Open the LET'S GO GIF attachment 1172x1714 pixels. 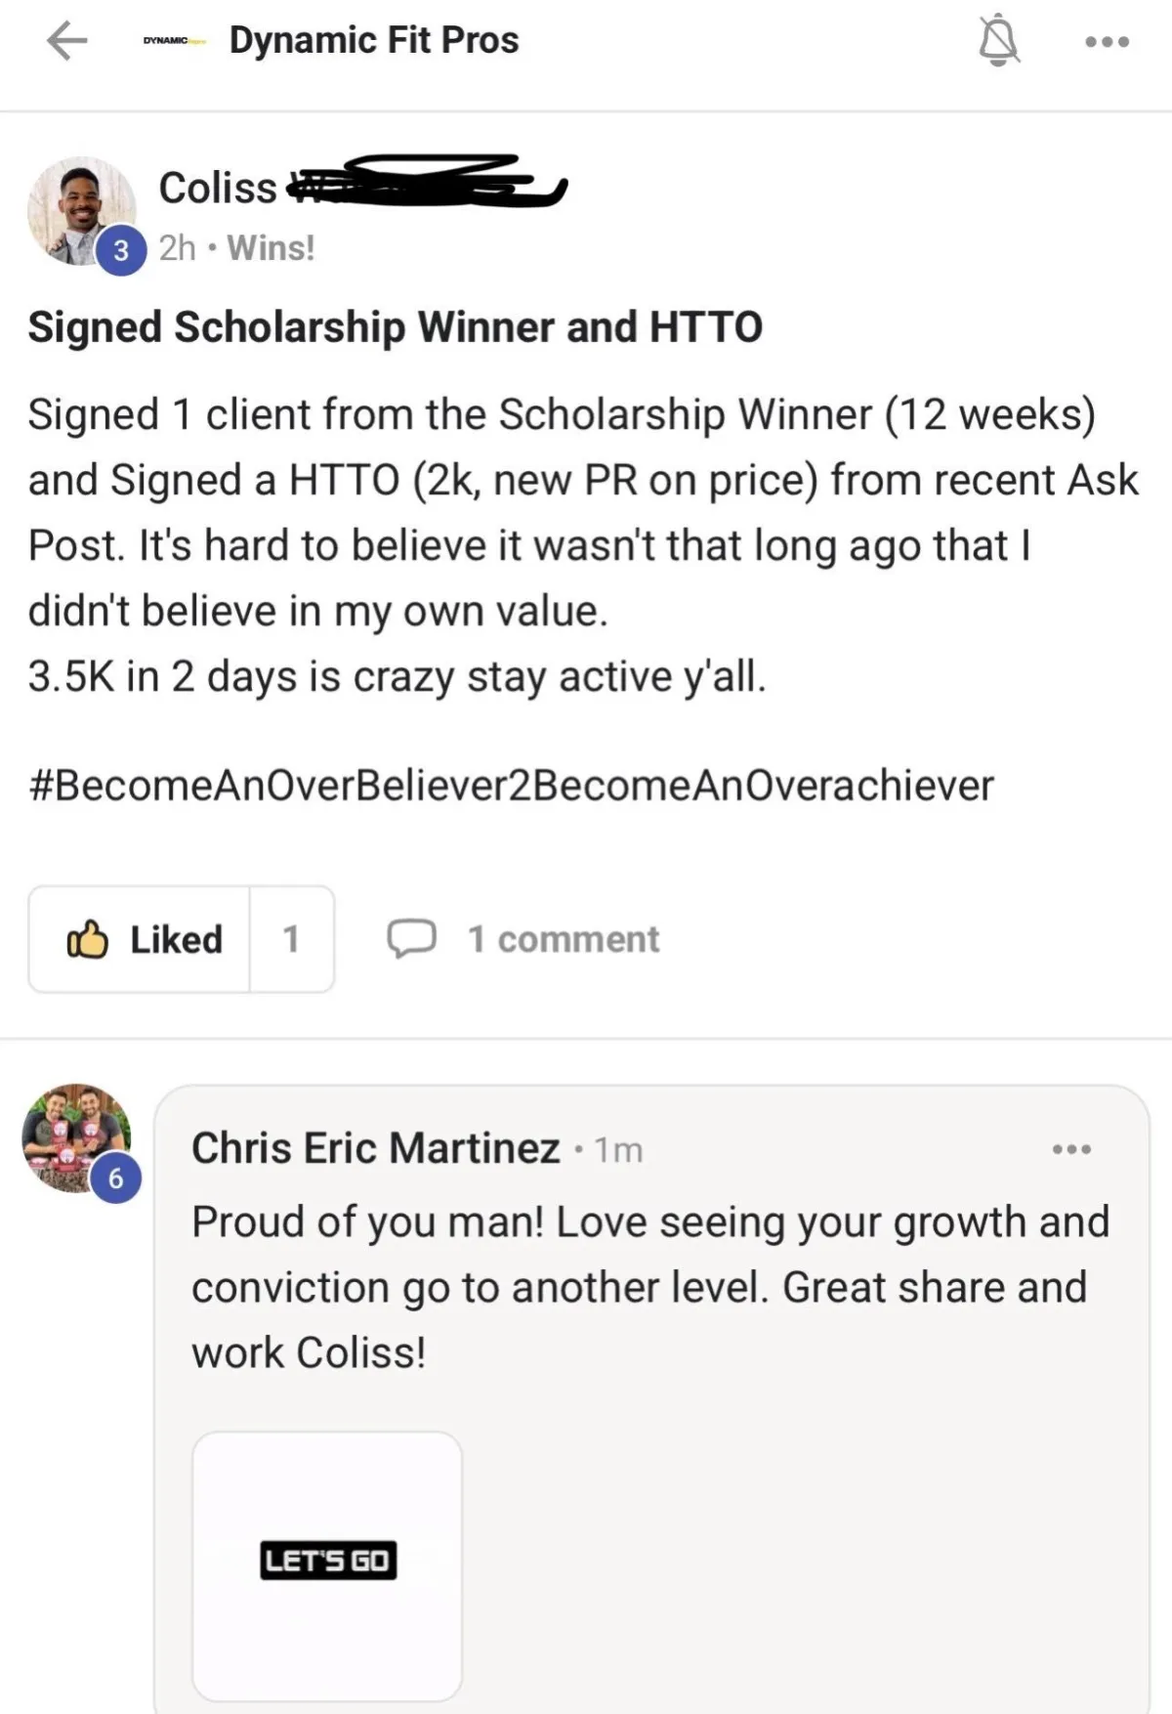(327, 1561)
